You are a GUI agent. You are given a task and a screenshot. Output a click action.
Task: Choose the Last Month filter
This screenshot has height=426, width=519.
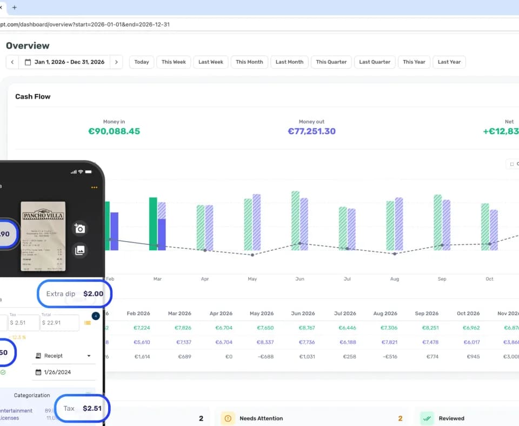click(289, 62)
